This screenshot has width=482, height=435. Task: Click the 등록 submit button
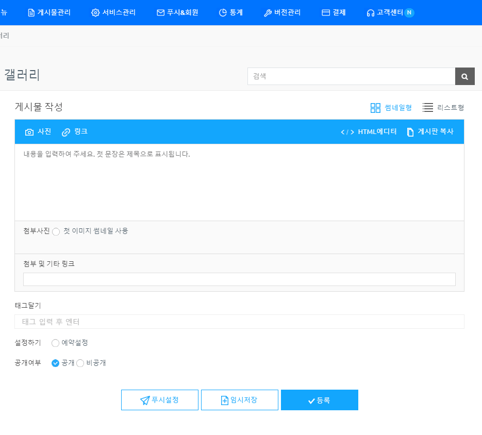click(319, 400)
